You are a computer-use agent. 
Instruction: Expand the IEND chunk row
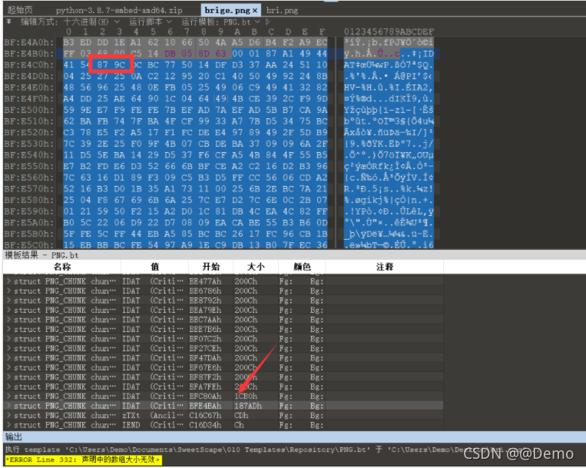(8, 425)
